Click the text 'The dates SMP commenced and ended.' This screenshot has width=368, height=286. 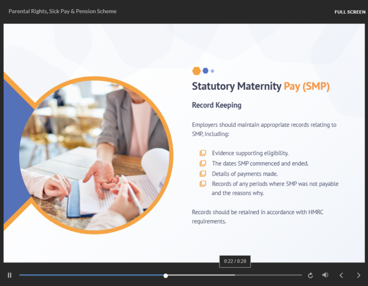260,163
